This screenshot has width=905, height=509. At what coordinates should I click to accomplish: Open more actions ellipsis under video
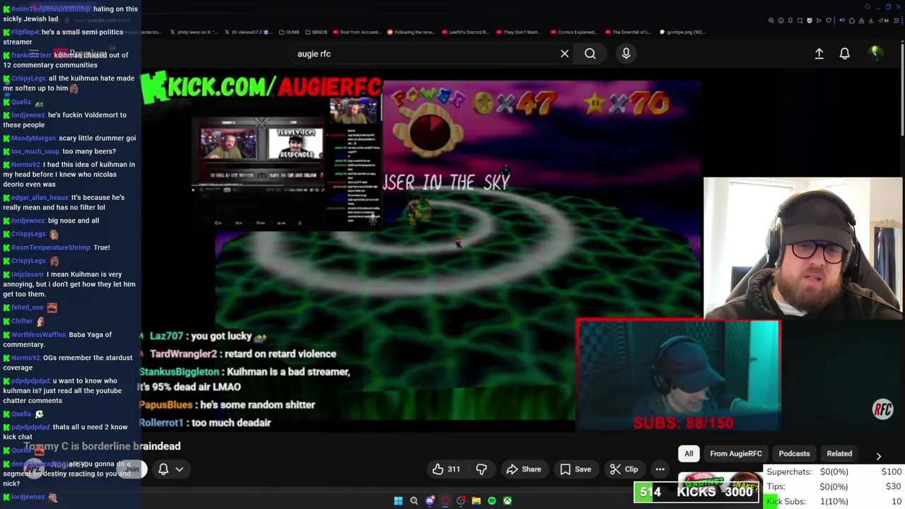660,469
